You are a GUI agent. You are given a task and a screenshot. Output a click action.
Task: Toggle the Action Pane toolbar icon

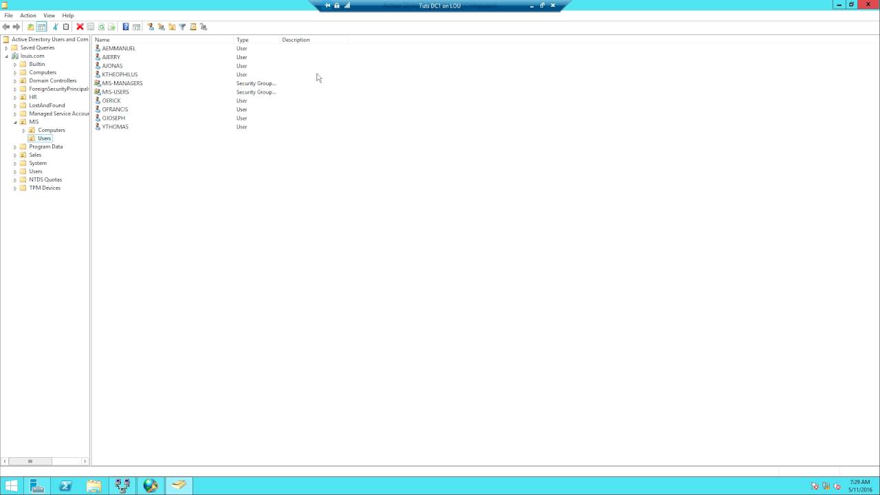(x=136, y=27)
